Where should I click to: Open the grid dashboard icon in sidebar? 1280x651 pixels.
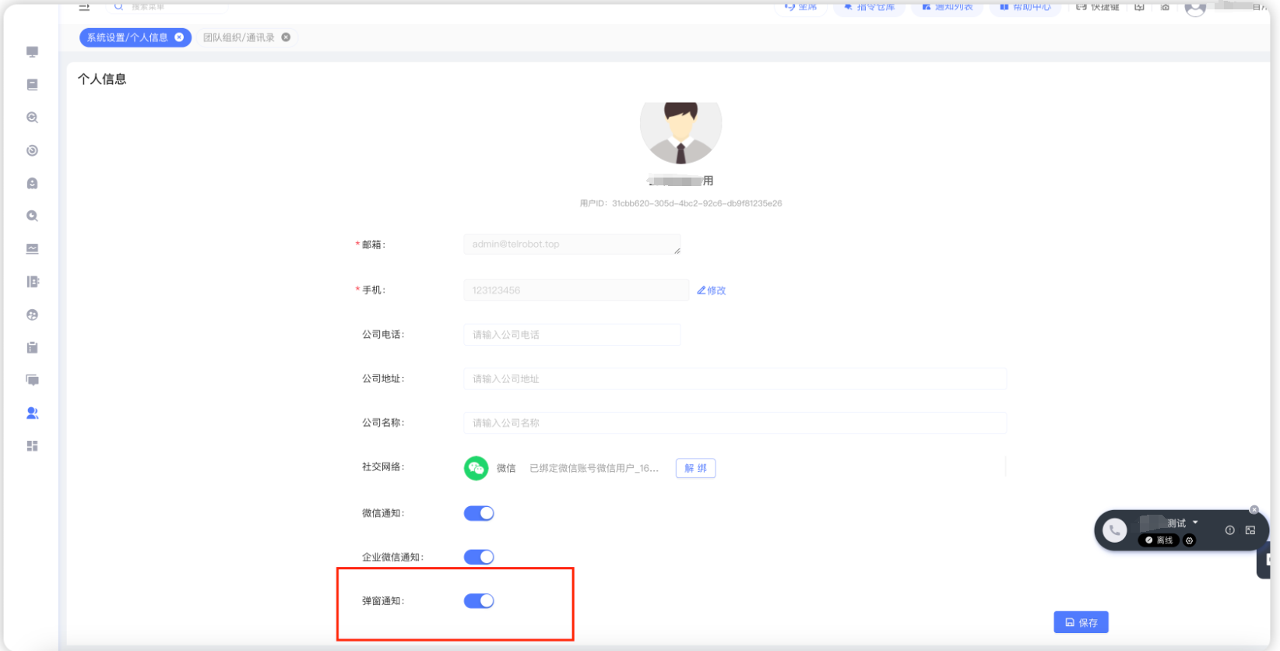[x=32, y=446]
